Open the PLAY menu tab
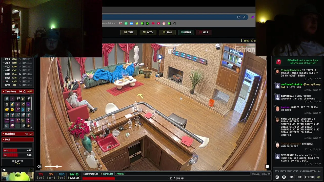Screen dimensions: 324x182 click(x=167, y=32)
